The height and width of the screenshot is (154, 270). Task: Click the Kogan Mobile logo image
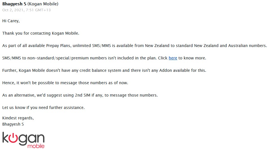pyautogui.click(x=23, y=140)
